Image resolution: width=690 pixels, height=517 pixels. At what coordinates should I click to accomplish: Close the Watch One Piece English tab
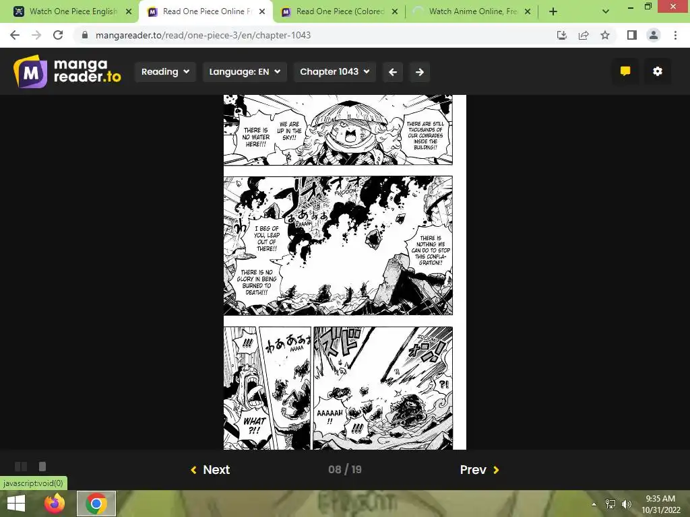point(129,12)
